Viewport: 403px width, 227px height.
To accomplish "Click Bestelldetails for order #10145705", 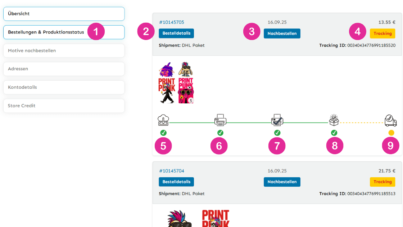I will [176, 33].
